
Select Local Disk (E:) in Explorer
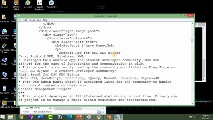click(33, 108)
